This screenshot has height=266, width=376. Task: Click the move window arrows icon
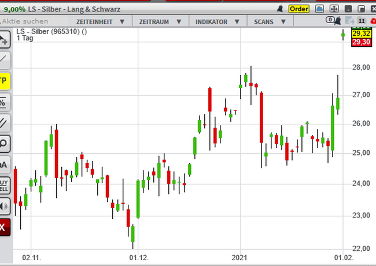[x=334, y=9]
